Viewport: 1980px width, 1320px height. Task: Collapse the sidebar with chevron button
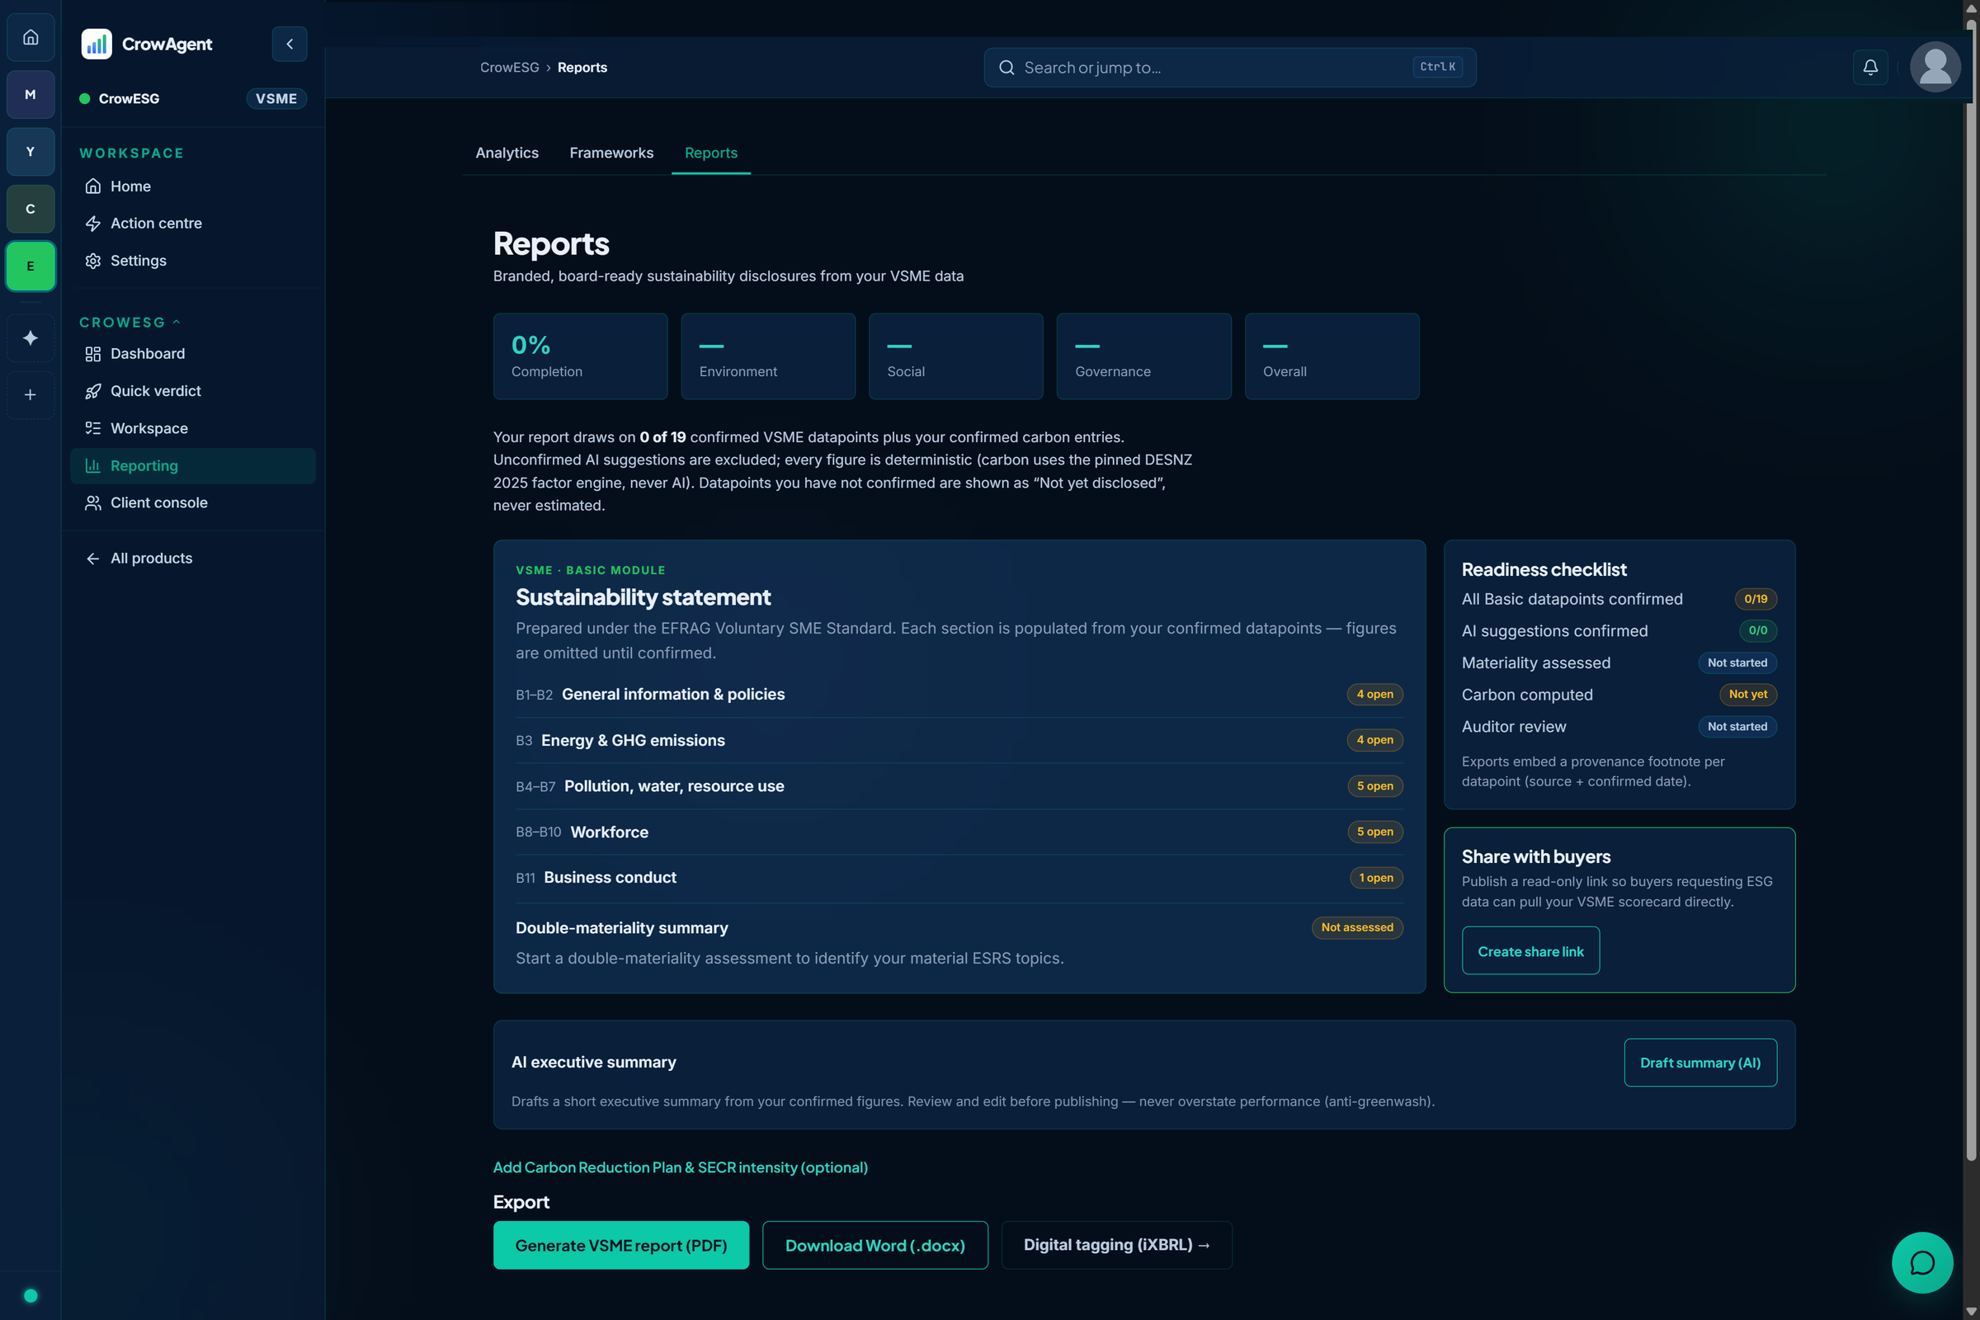(x=290, y=44)
